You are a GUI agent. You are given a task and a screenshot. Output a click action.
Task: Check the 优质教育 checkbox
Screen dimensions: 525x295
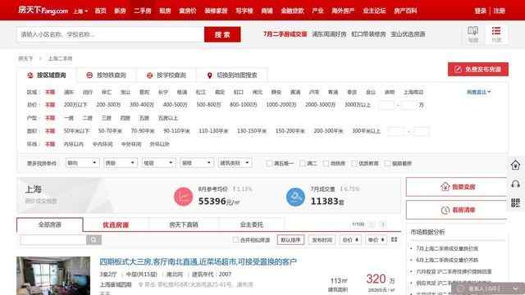[354, 163]
